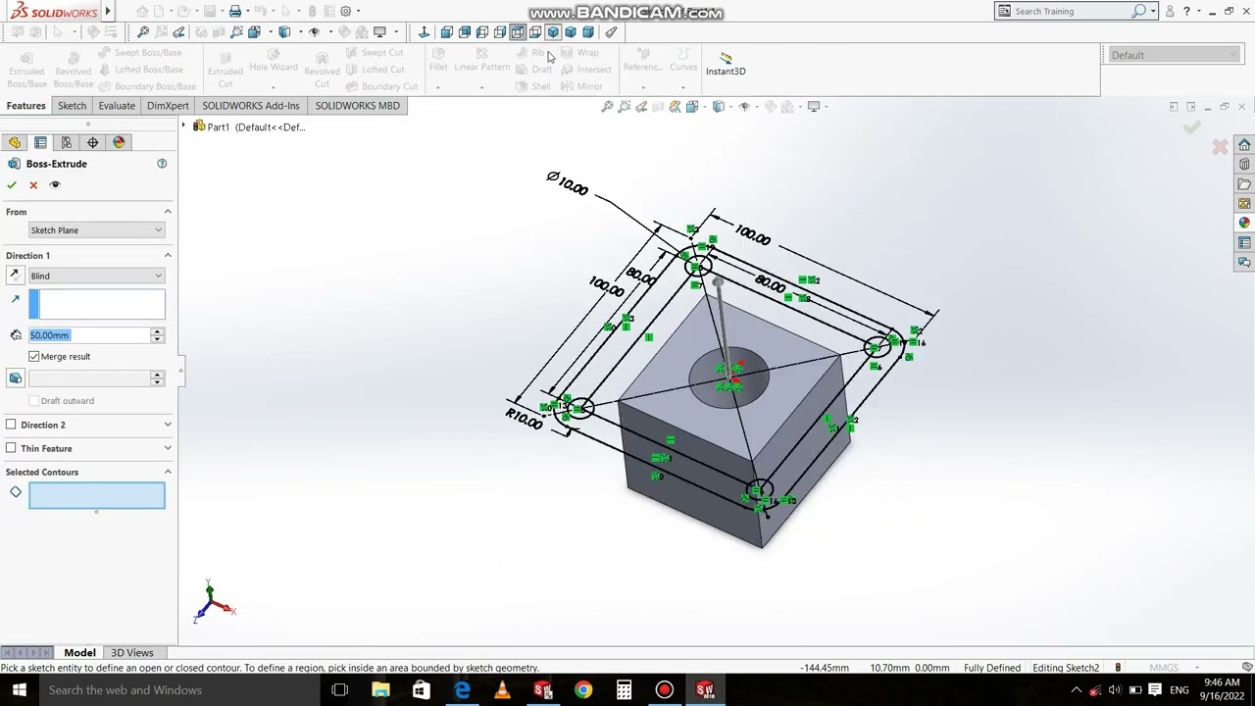Open VLC from taskbar

point(502,690)
